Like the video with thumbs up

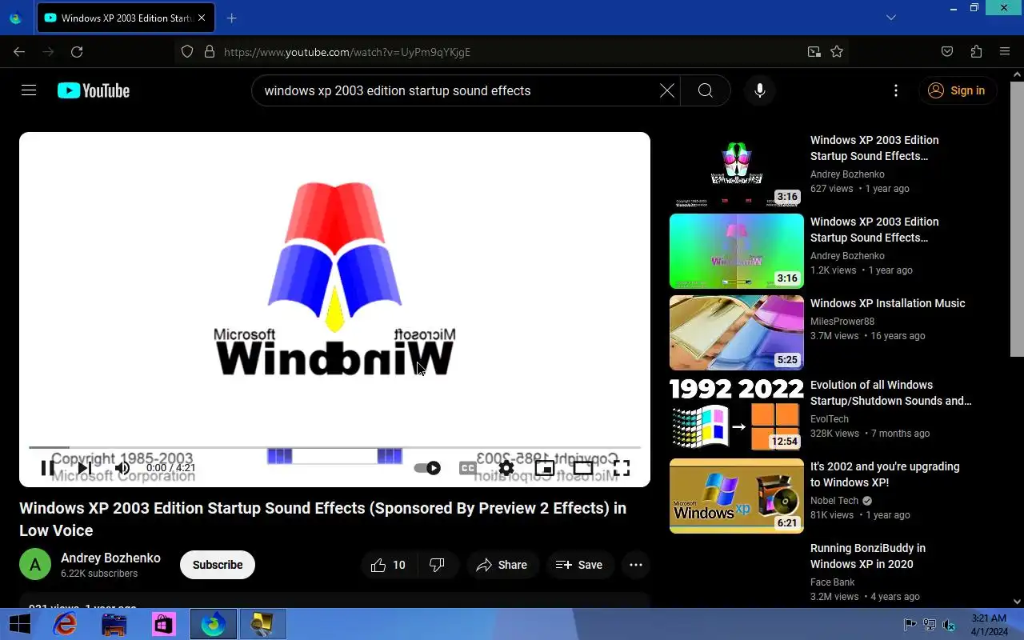(x=389, y=565)
